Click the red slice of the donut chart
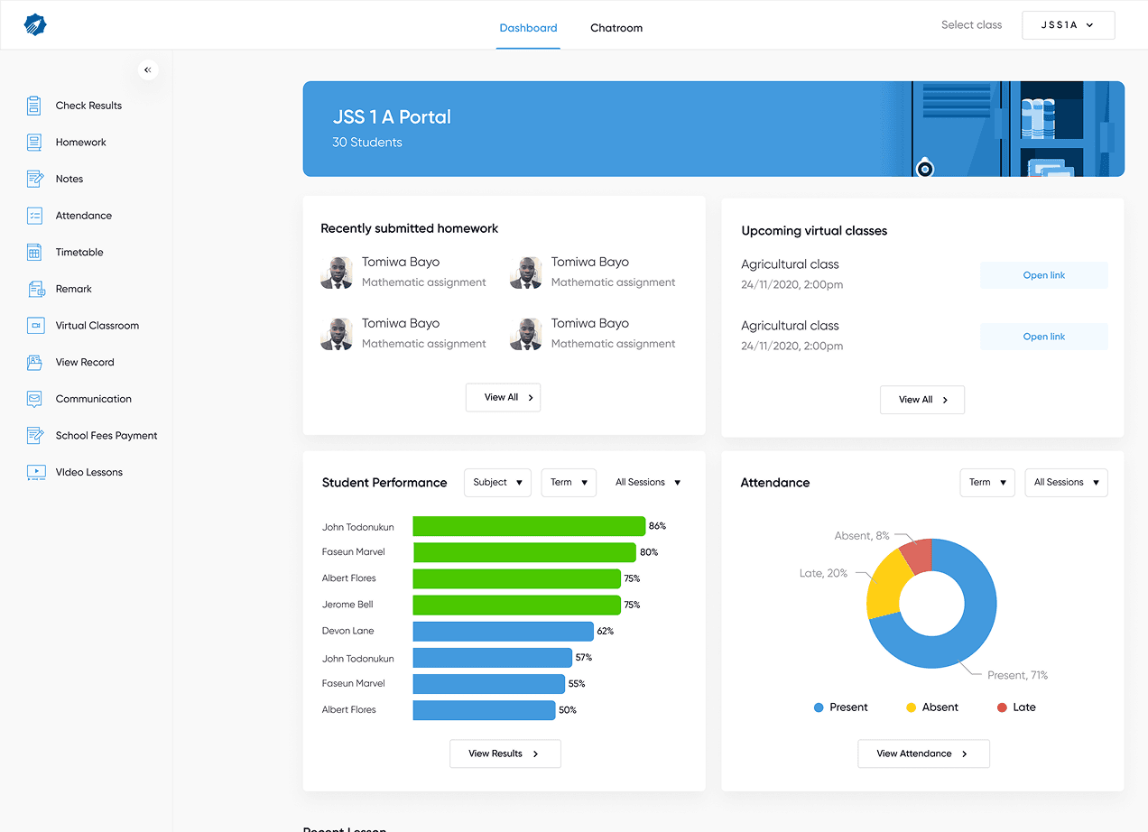 (x=919, y=556)
